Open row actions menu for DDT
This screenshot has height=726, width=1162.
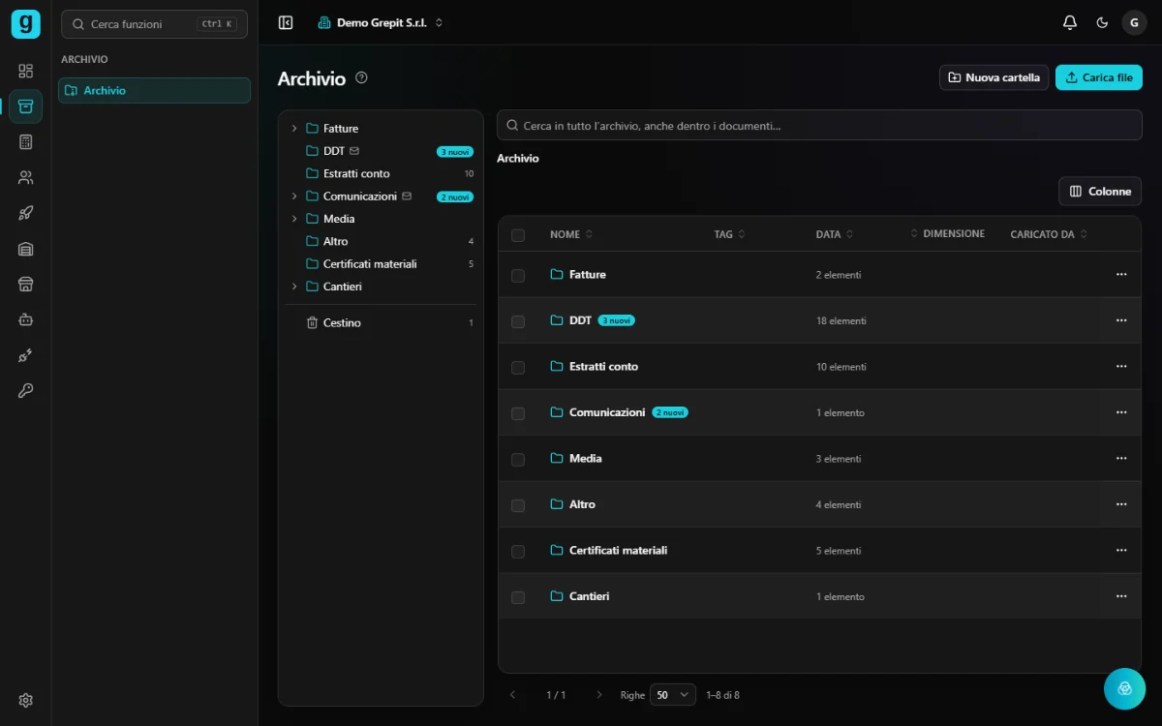pos(1121,320)
